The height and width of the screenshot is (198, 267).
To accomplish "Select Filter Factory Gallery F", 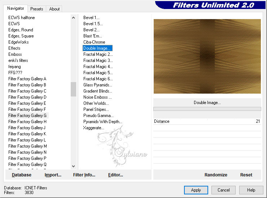I will [x=27, y=109].
